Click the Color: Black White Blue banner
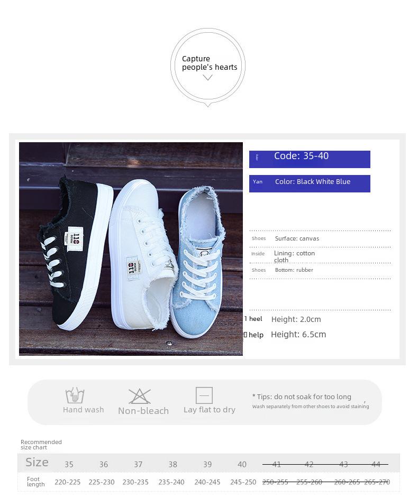 (310, 183)
